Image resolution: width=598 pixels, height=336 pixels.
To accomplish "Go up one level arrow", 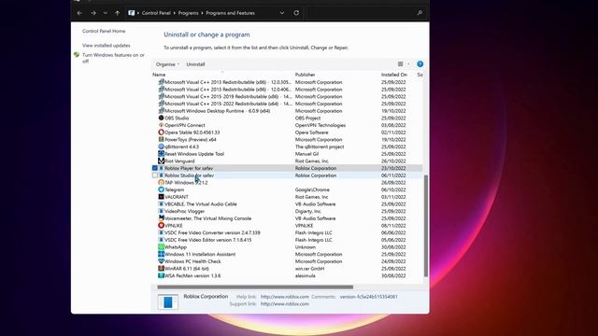I will click(x=117, y=13).
